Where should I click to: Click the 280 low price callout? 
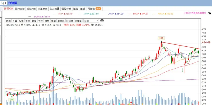pos(12,100)
